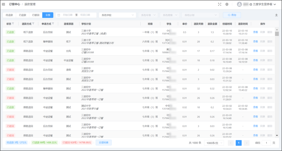Open 查看 link for the first refund row
The width and height of the screenshot is (282, 151).
(255, 32)
